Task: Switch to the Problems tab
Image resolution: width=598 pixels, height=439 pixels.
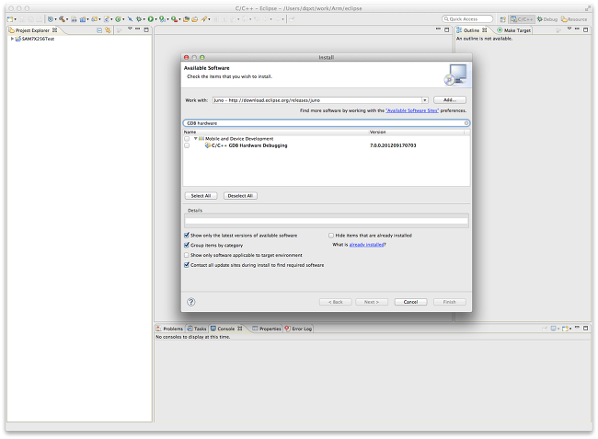Action: tap(169, 329)
